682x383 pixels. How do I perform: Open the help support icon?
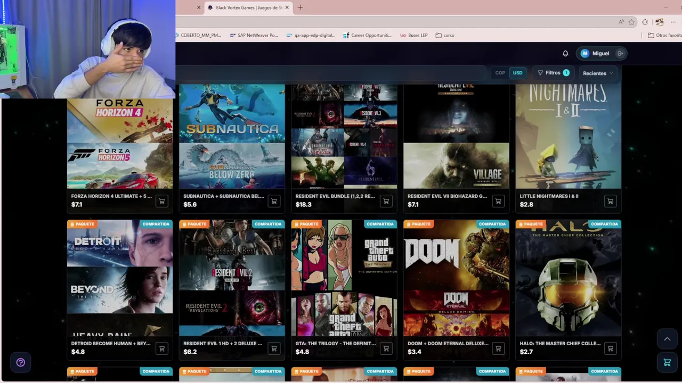pos(20,362)
